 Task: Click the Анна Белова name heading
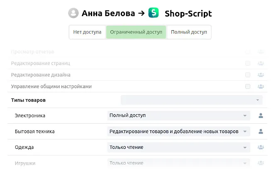[x=108, y=13]
